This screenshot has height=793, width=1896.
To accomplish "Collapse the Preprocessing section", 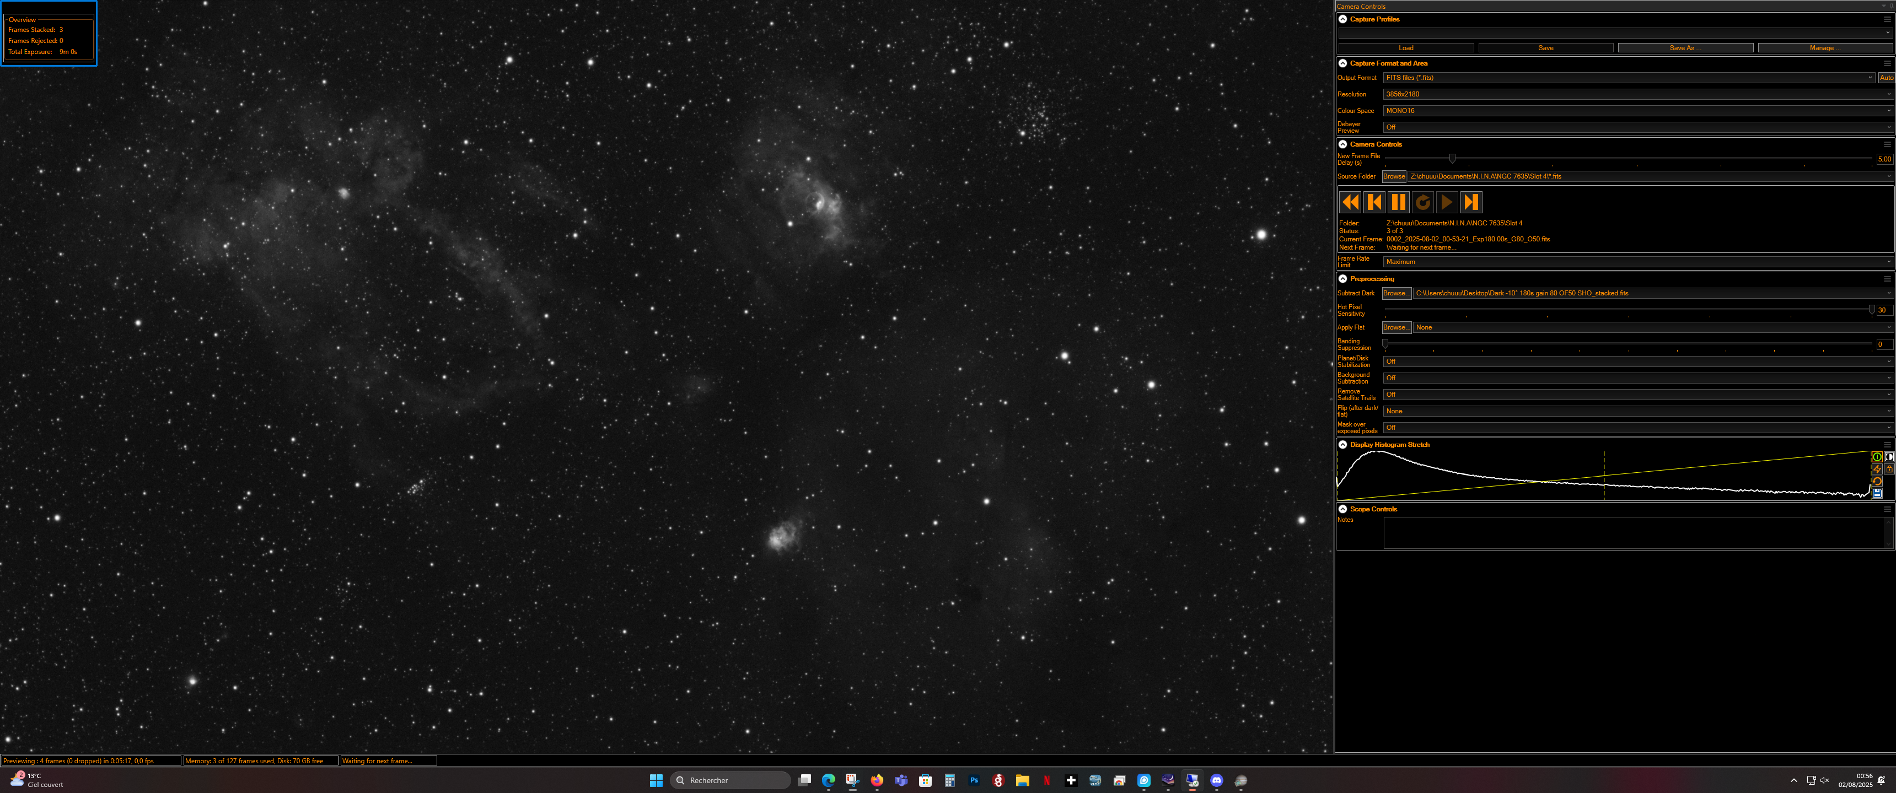I will [1342, 279].
